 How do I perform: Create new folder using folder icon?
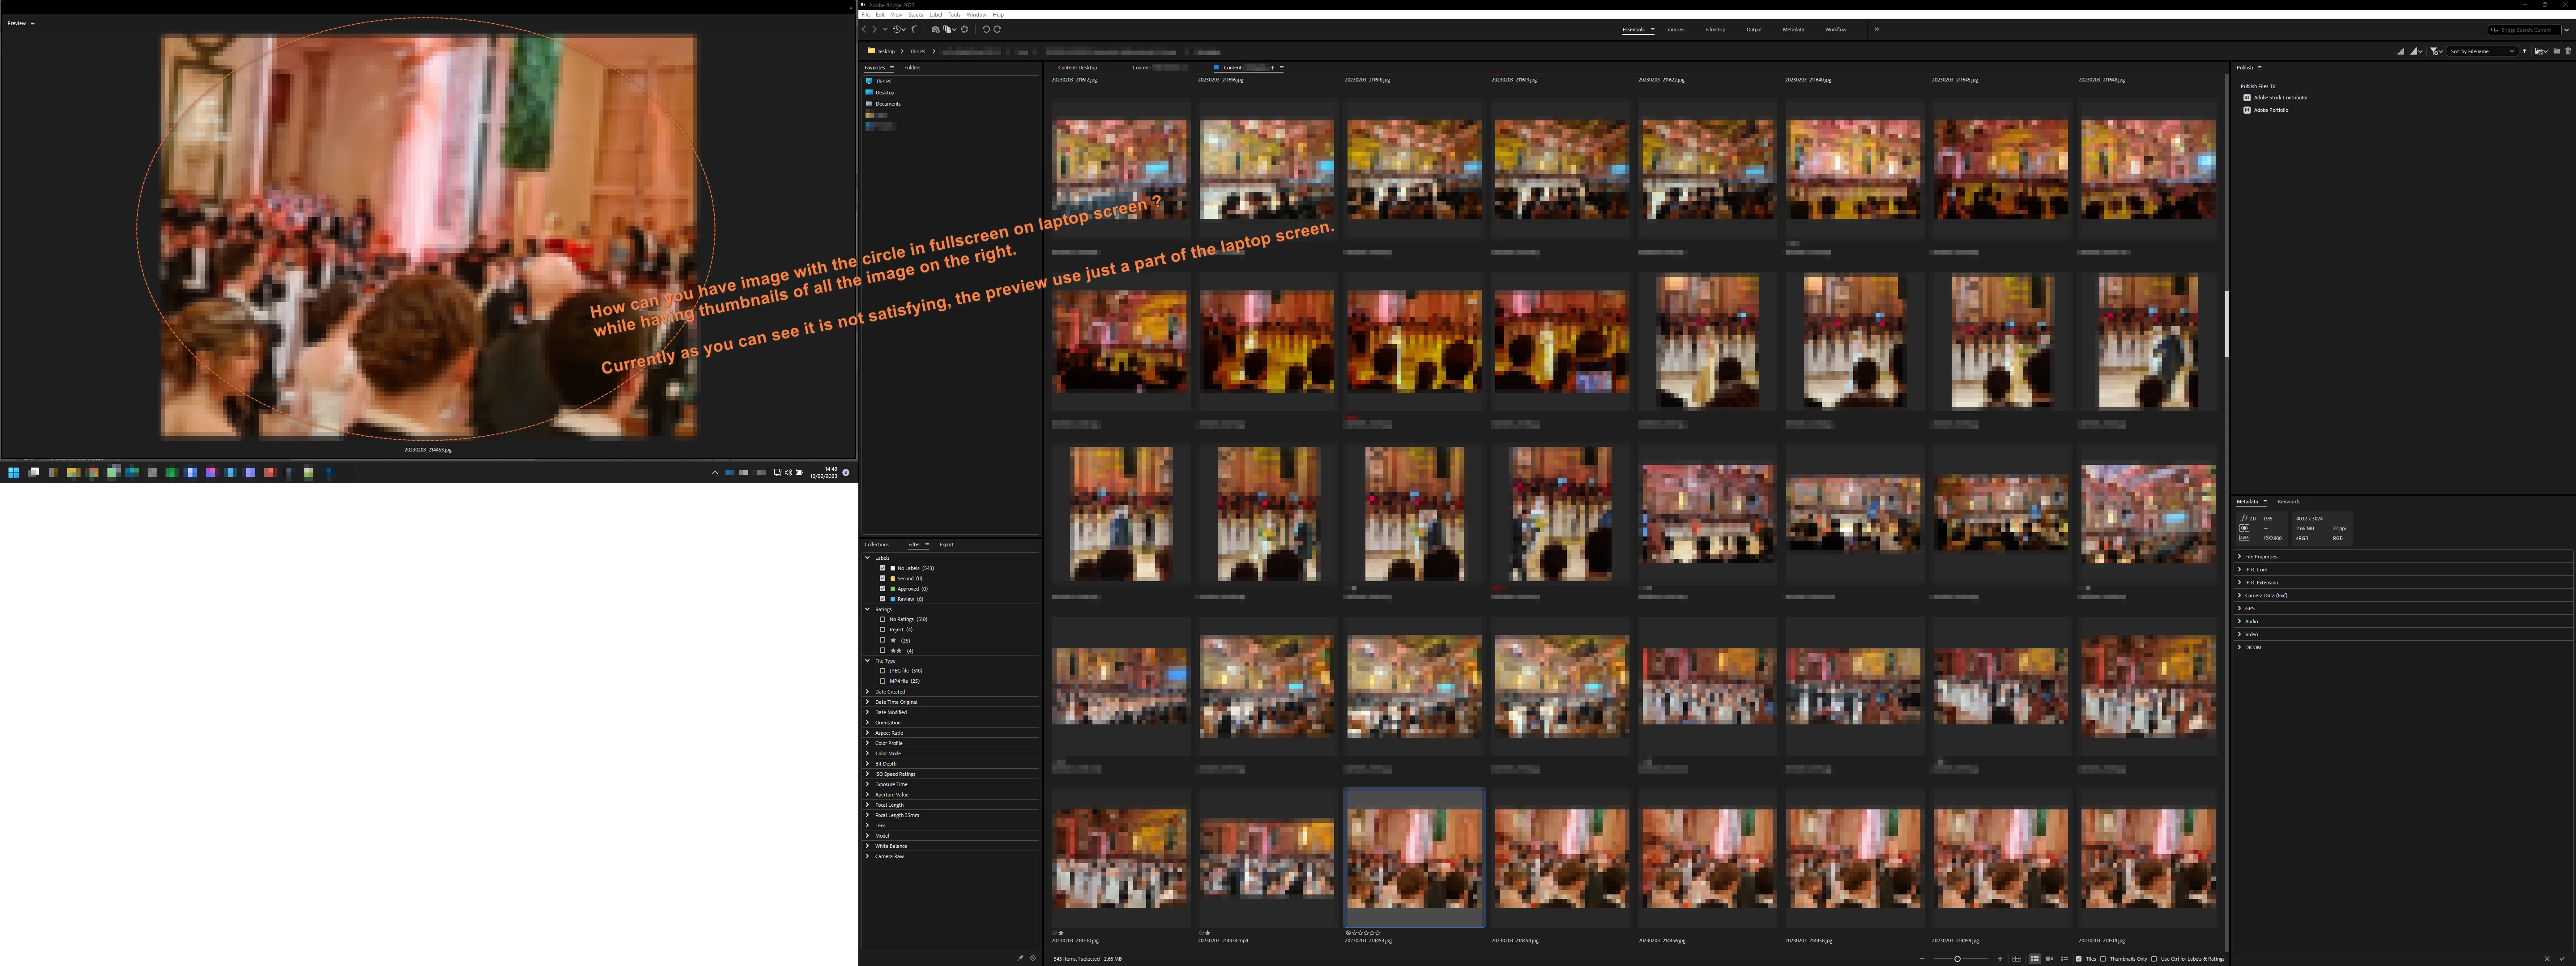(x=2557, y=51)
